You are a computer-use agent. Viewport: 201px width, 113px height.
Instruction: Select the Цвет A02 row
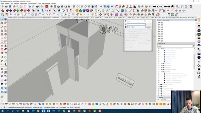click(160, 22)
